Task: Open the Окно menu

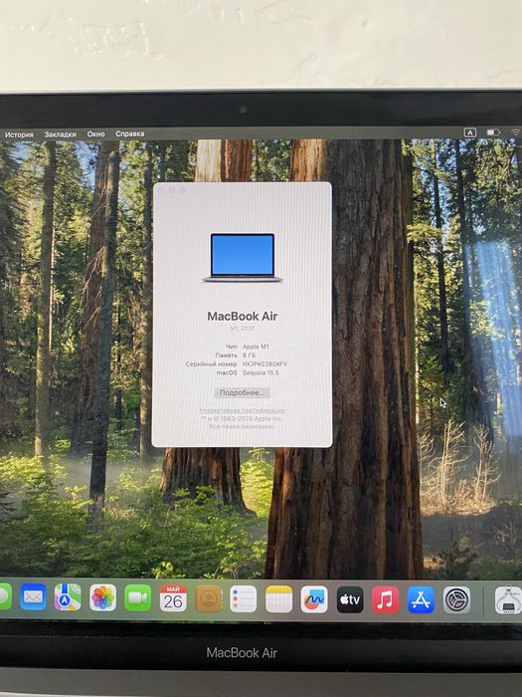Action: 95,133
